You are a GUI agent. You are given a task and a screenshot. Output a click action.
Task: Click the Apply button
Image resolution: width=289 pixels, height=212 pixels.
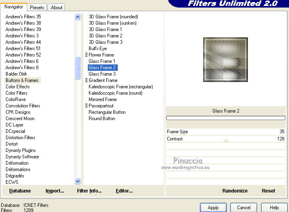(x=213, y=208)
